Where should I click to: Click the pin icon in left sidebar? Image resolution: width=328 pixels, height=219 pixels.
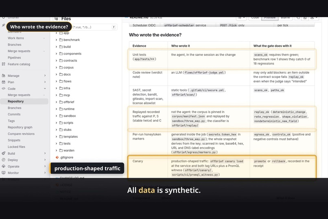[4, 25]
